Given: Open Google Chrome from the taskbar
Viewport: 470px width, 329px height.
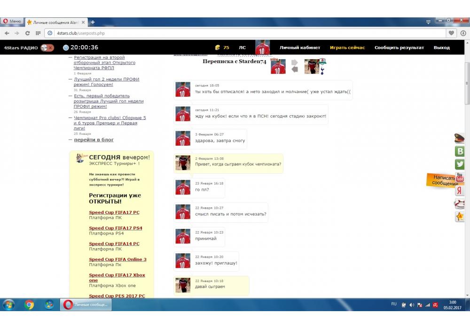Looking at the screenshot, I should (29, 305).
